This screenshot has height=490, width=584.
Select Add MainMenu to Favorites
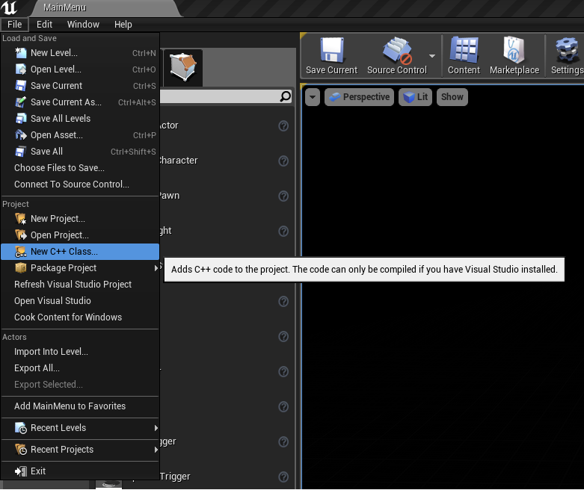click(80, 406)
